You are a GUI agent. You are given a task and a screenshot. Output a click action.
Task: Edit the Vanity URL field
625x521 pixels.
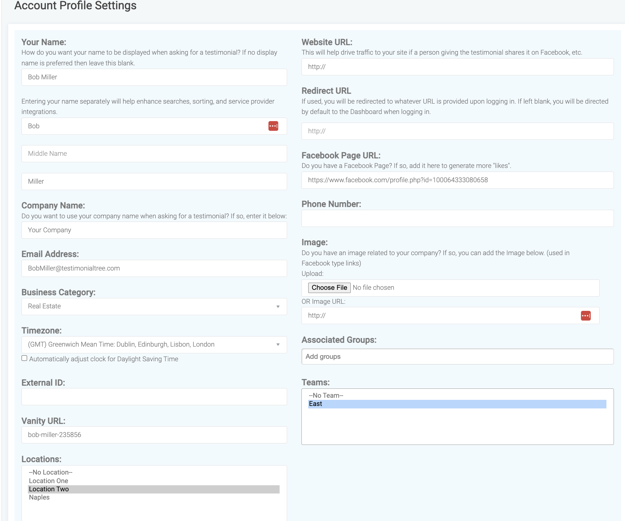tap(154, 435)
